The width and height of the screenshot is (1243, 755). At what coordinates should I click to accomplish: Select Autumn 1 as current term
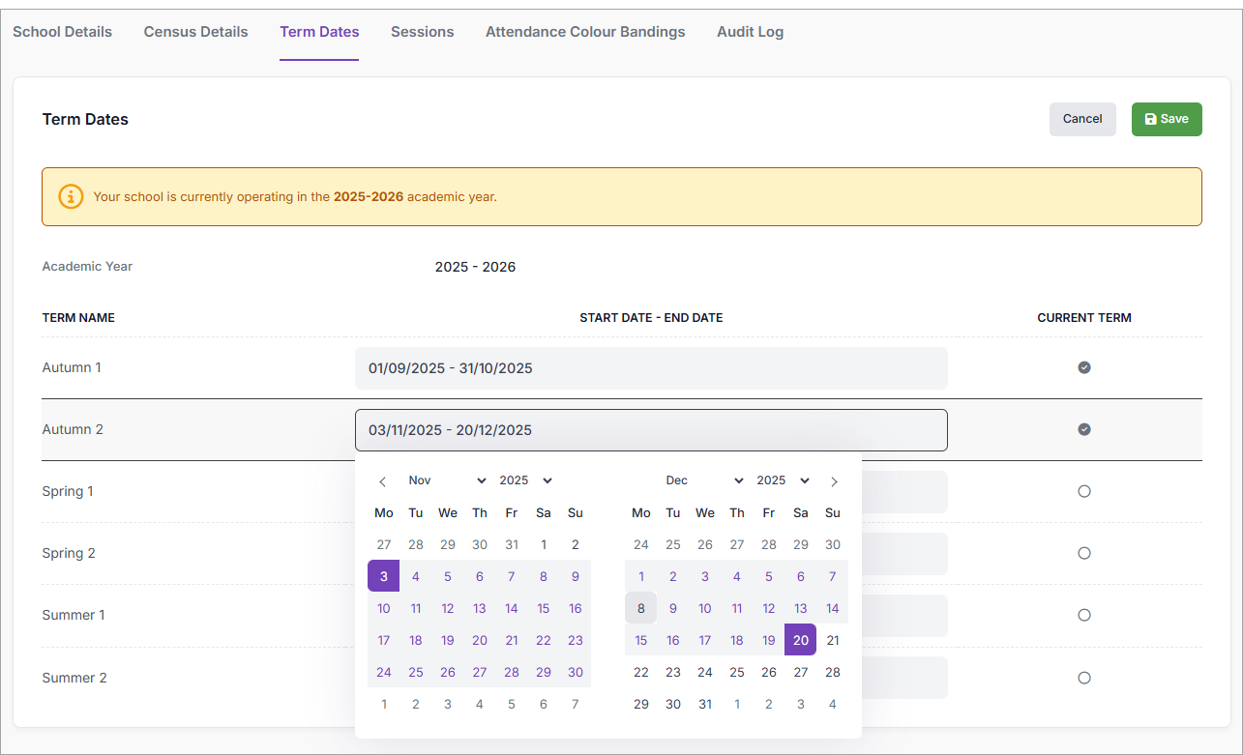1083,367
